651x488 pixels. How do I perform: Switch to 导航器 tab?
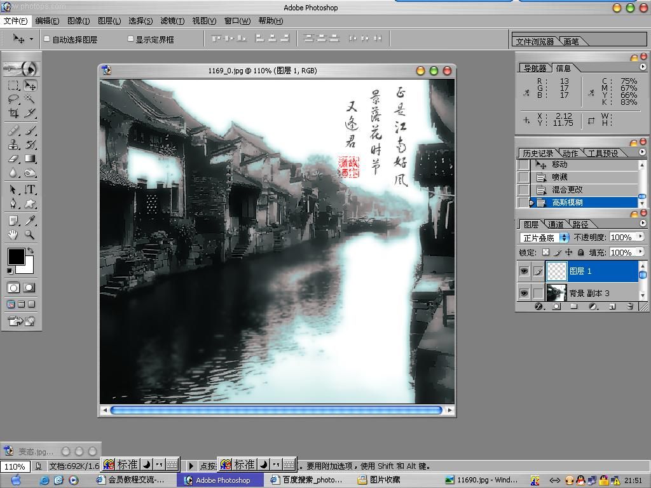535,68
